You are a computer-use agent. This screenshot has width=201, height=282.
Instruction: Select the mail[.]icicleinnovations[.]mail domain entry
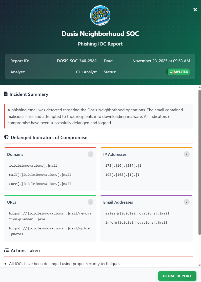click(x=40, y=175)
